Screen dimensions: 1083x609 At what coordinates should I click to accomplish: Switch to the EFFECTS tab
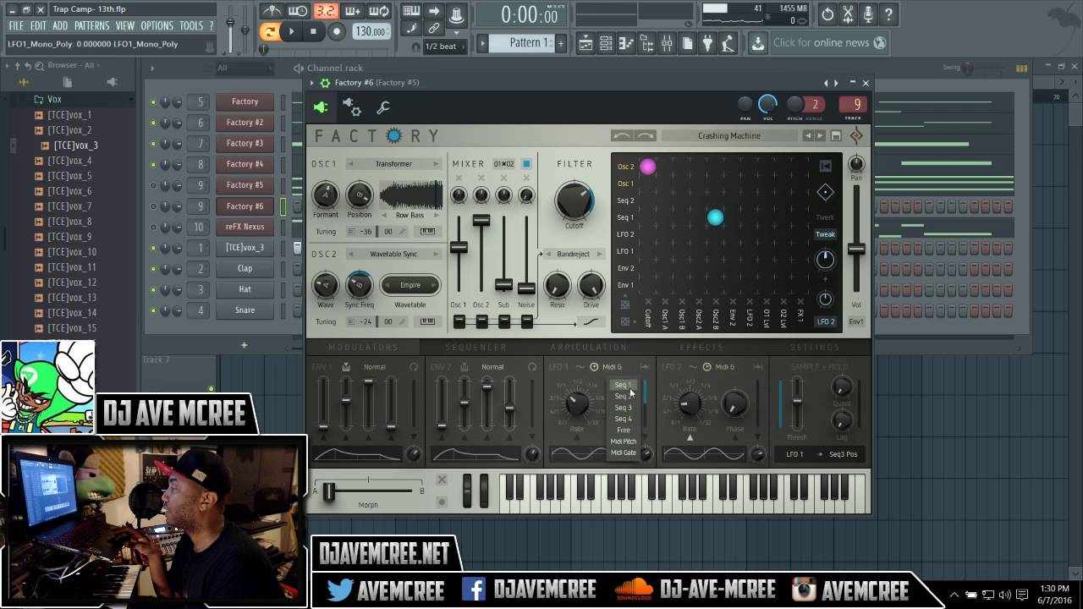(701, 347)
